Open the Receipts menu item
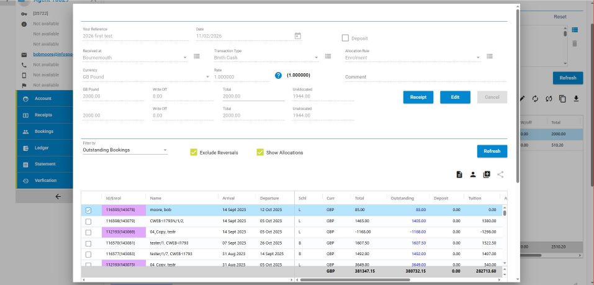This screenshot has width=594, height=285. (44, 115)
